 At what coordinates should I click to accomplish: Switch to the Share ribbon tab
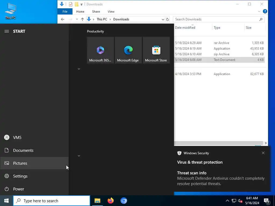pyautogui.click(x=96, y=12)
